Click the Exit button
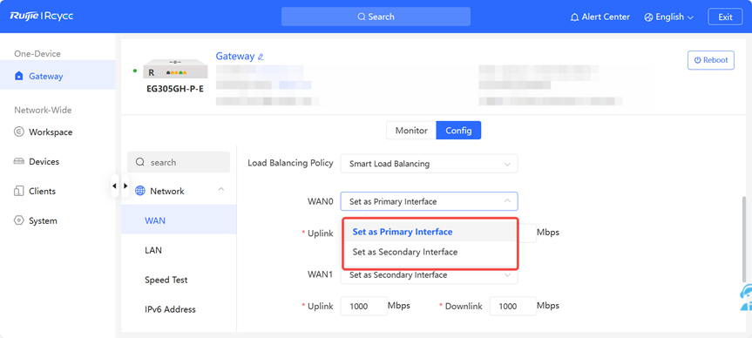Screen dimensions: 752x338 coord(725,17)
